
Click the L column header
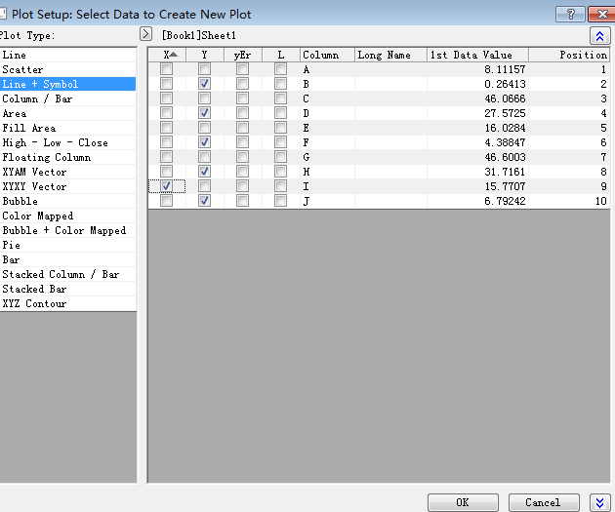[281, 55]
